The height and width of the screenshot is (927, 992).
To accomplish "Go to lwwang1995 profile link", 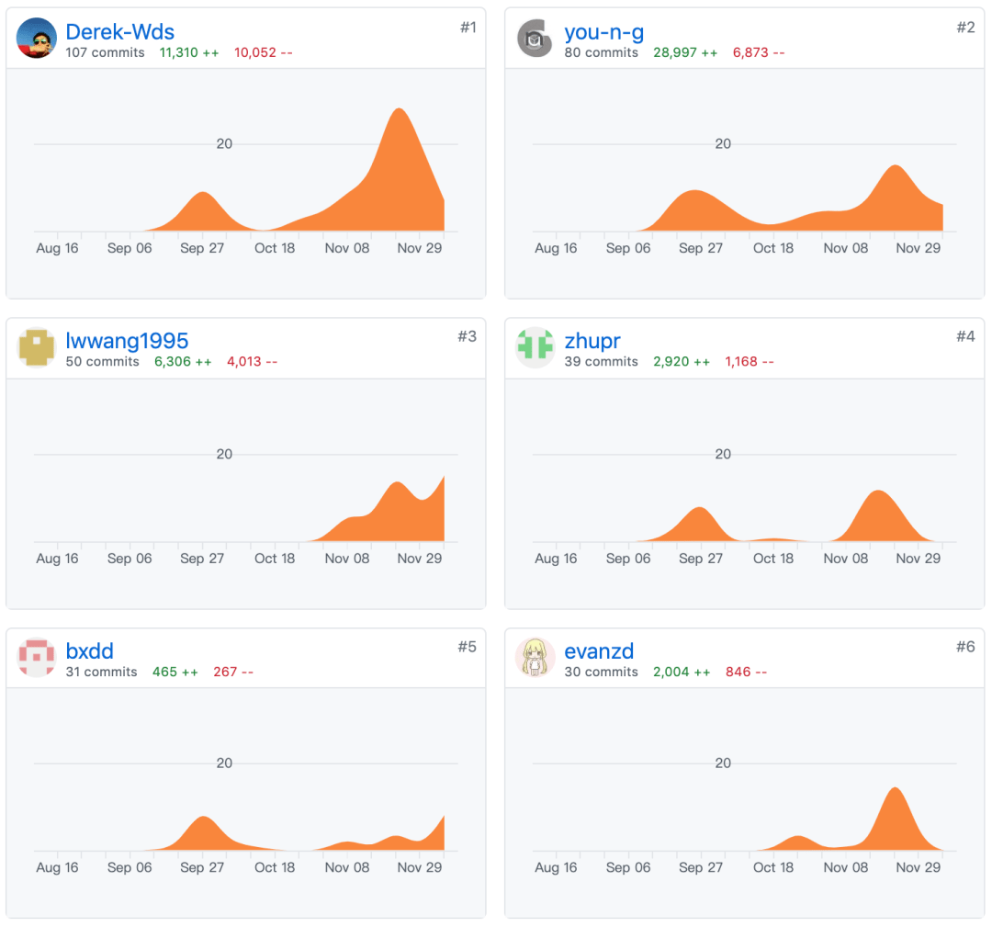I will click(x=127, y=341).
